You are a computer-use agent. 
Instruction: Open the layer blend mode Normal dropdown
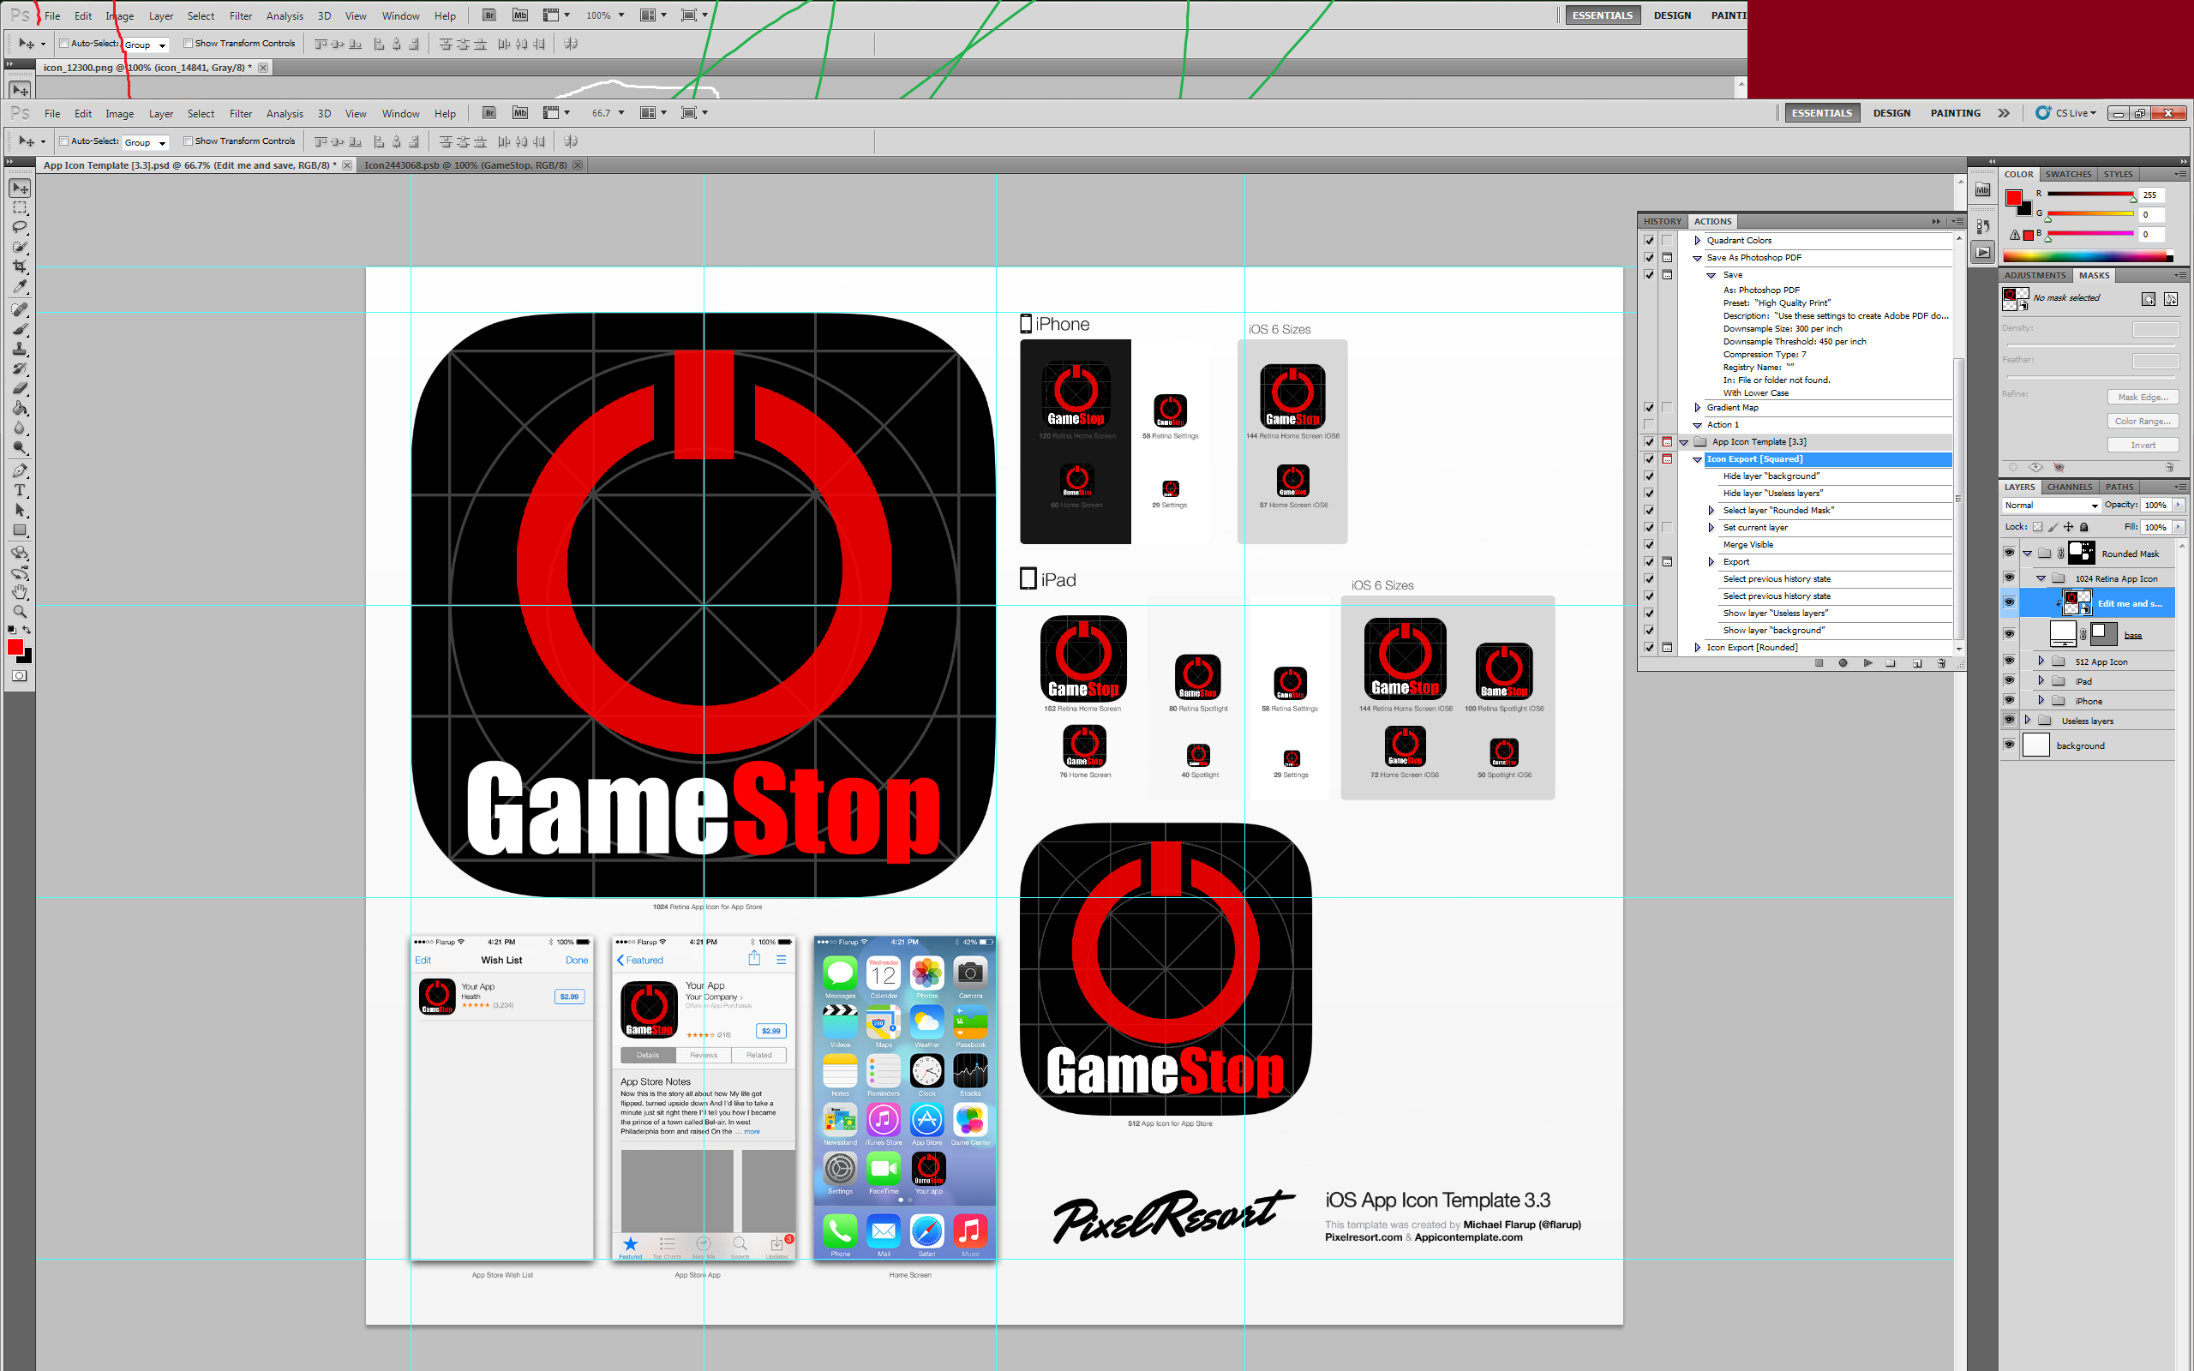(2051, 505)
